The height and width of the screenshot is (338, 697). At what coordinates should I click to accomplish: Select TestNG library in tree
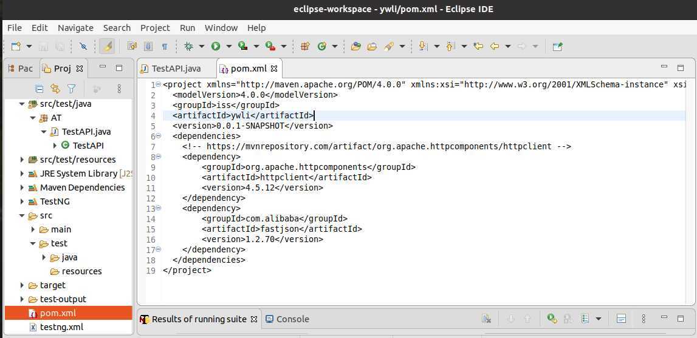(55, 201)
